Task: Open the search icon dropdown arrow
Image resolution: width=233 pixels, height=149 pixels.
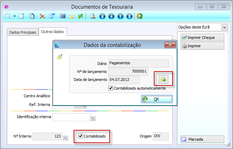Action: point(15,16)
